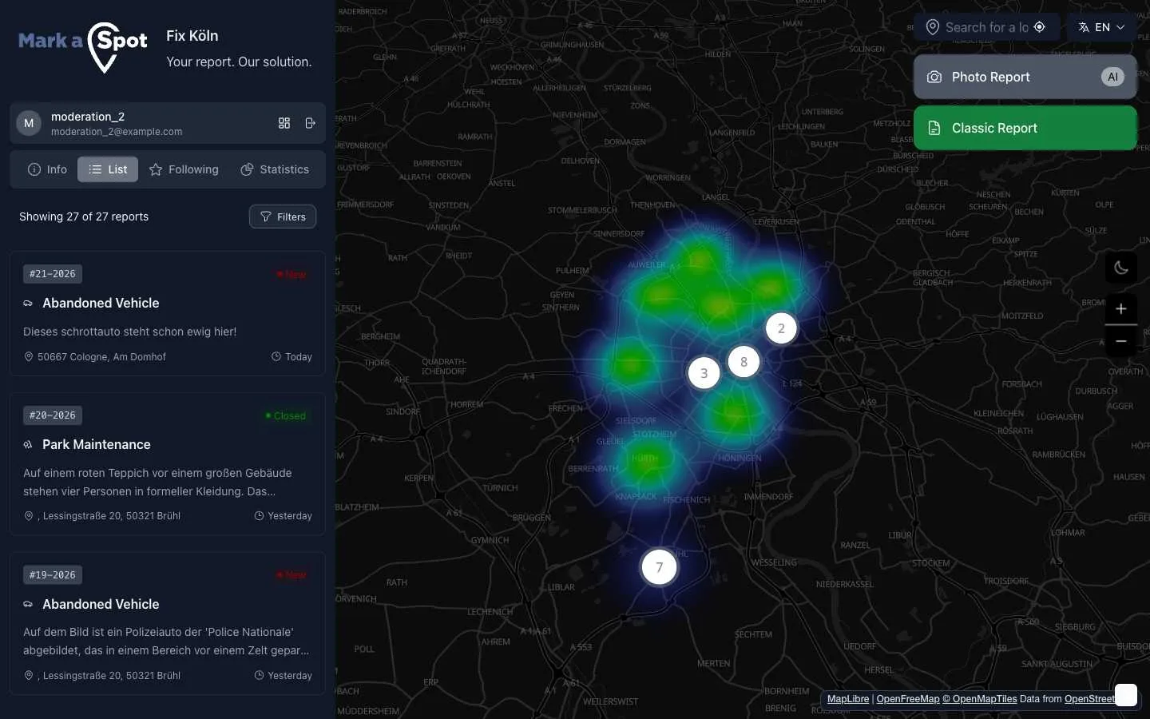Click the location search input field
1150x719 pixels.
(982, 26)
